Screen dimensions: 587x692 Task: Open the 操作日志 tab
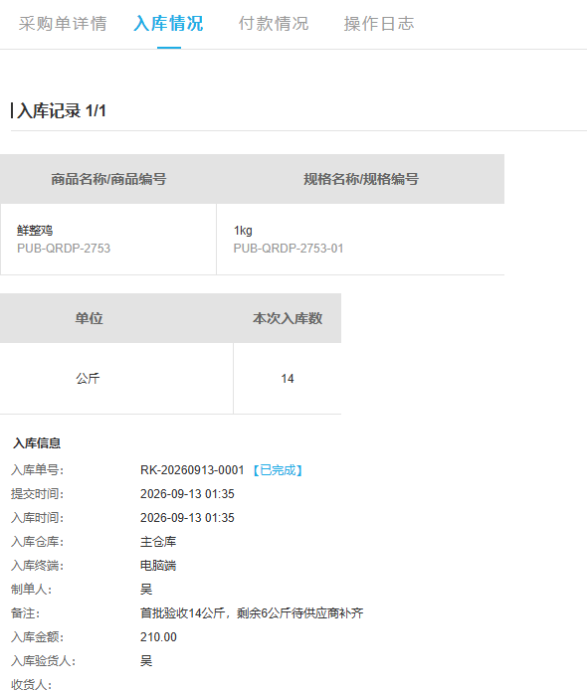click(x=379, y=24)
